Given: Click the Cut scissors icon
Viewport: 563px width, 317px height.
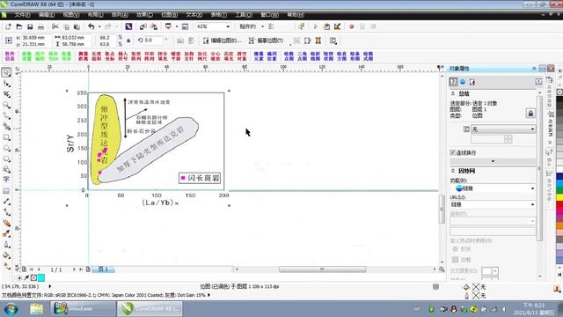Looking at the screenshot, I should point(55,26).
